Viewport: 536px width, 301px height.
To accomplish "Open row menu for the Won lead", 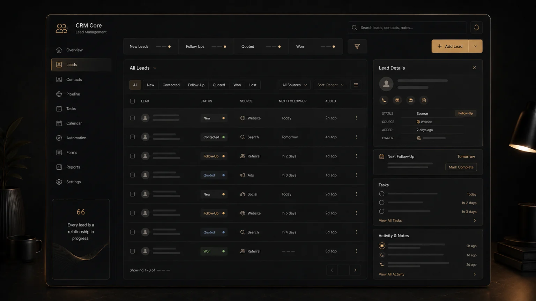I will 356,251.
